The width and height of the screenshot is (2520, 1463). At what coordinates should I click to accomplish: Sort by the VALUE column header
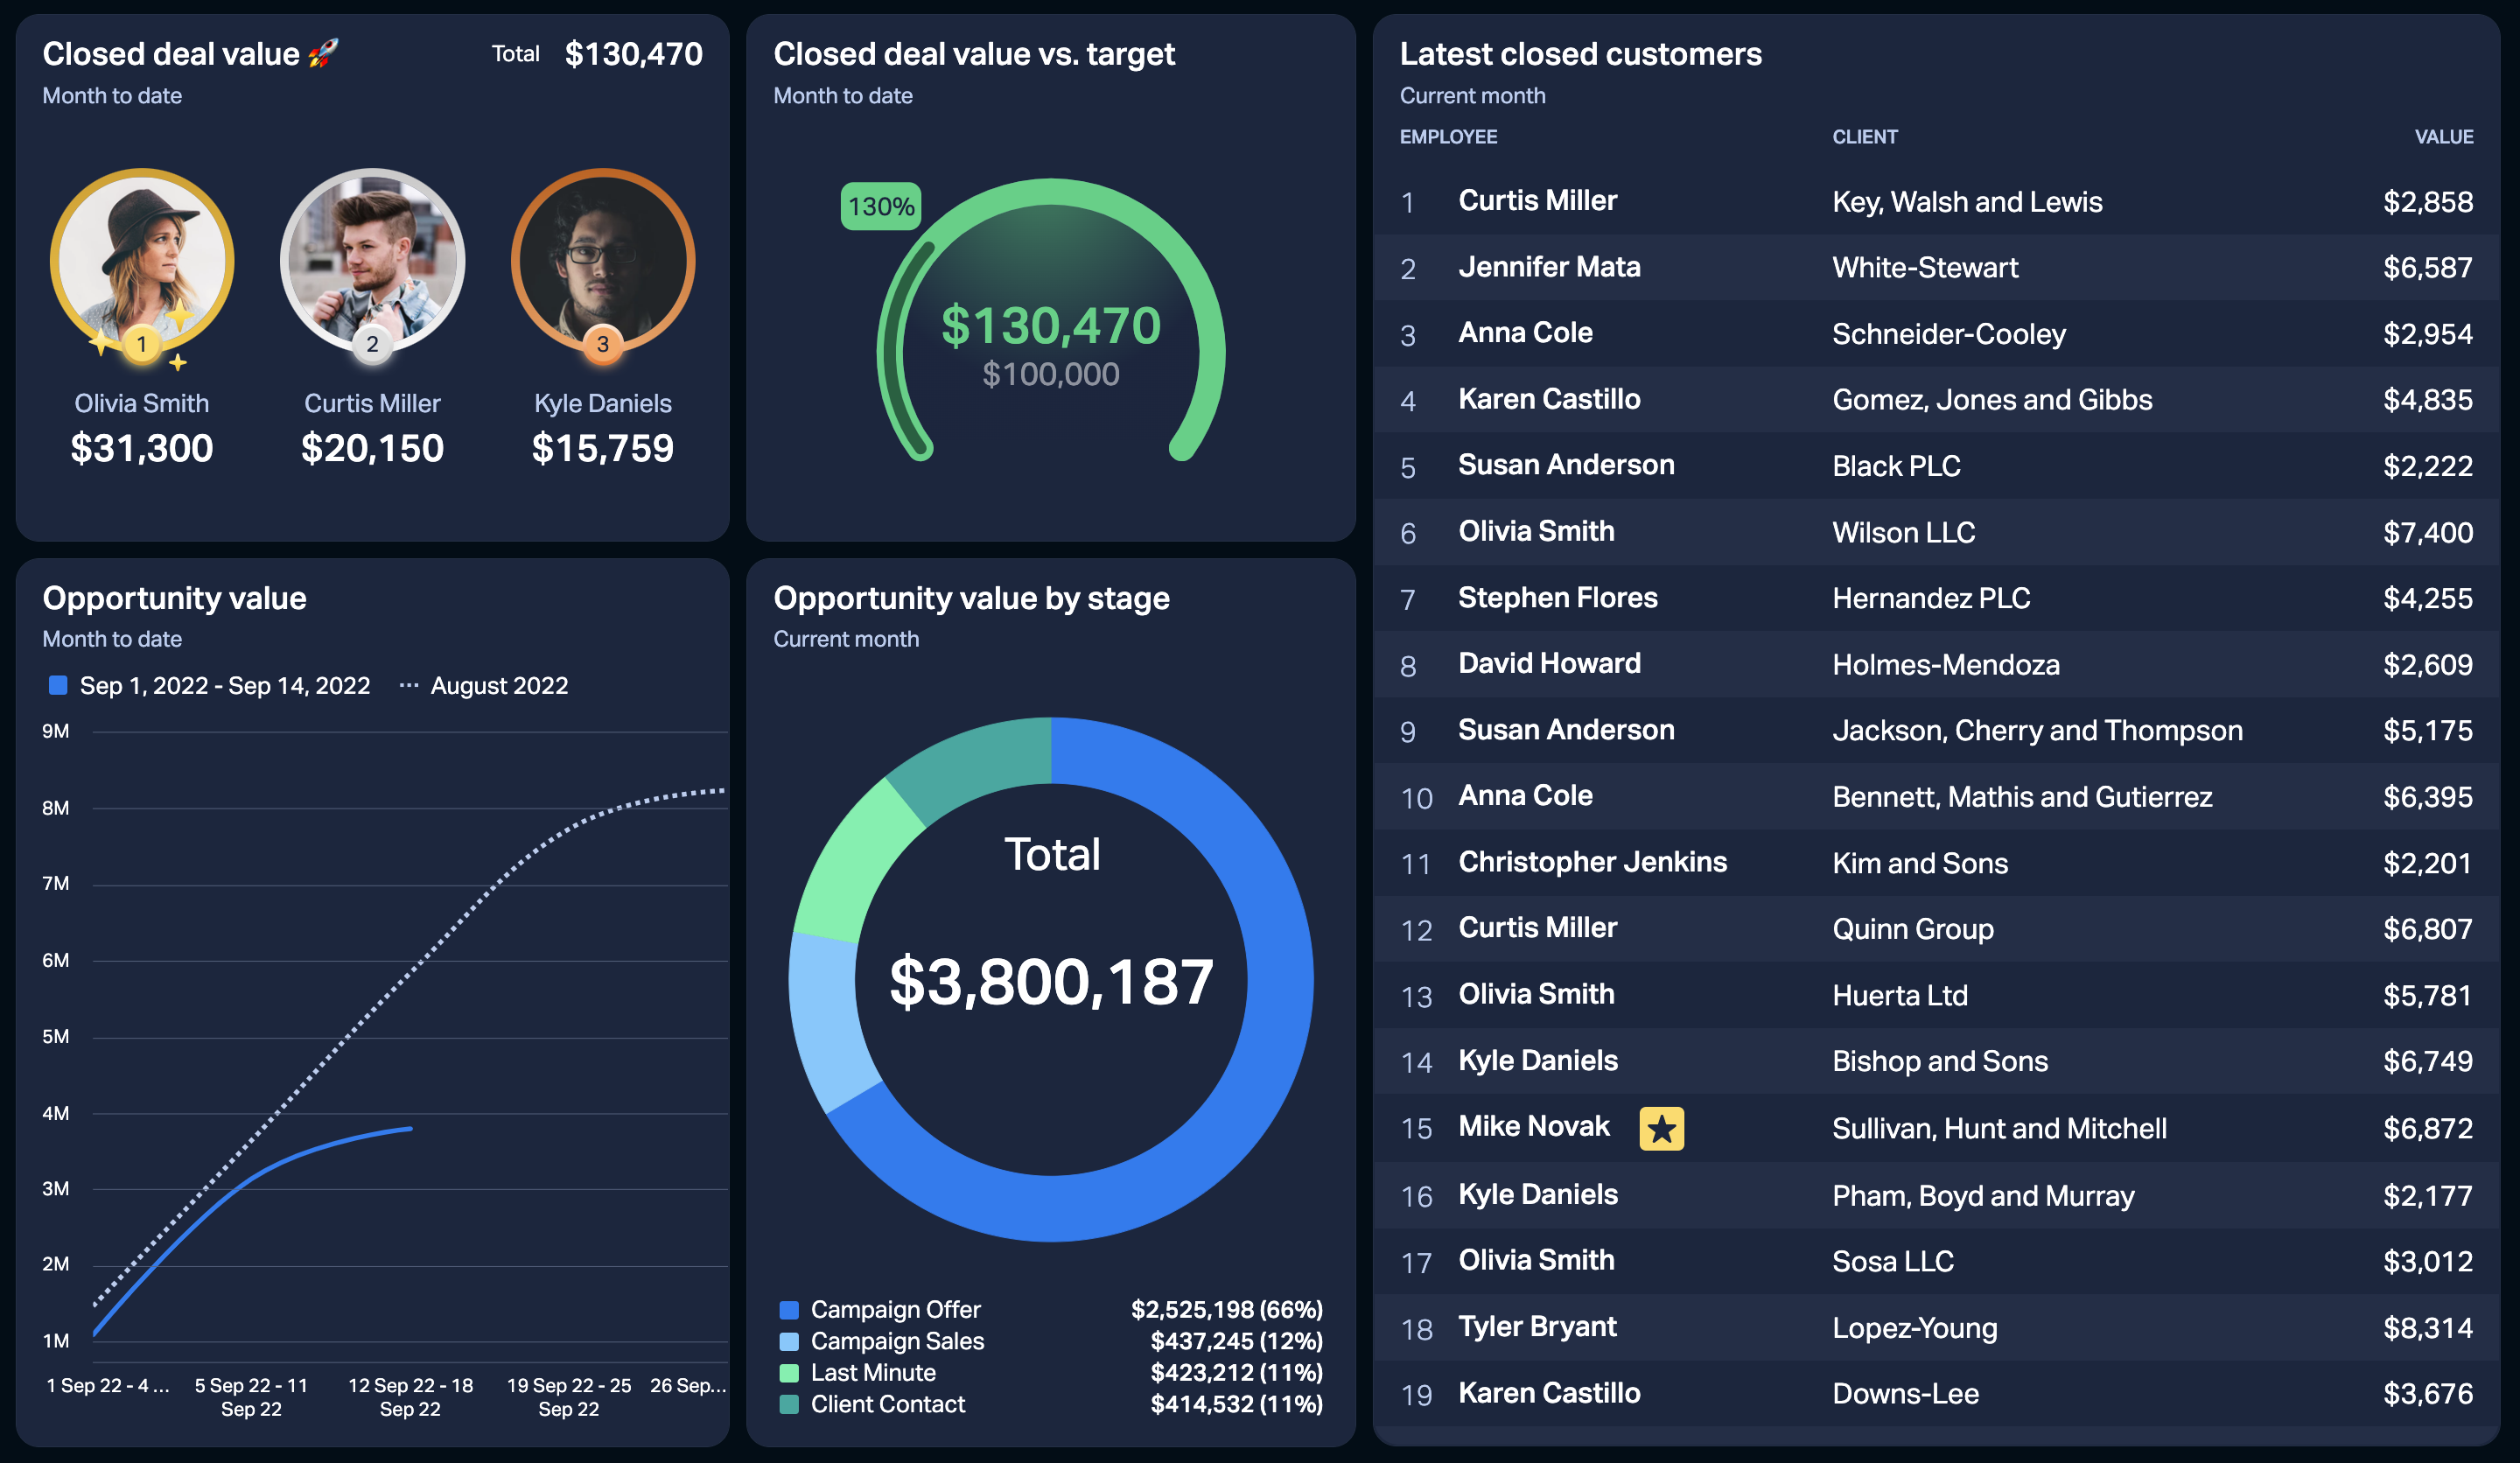click(x=2444, y=137)
